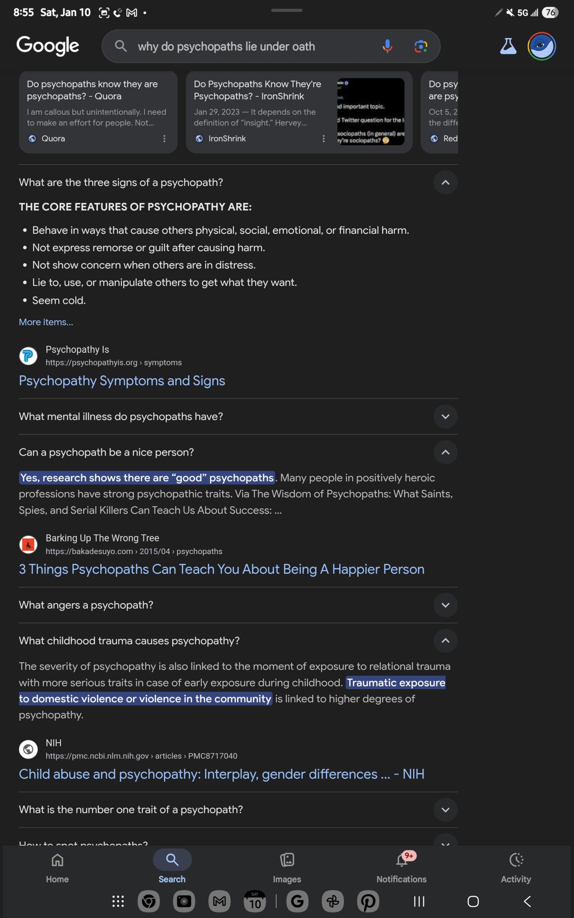Expand "What angers a psychopath?" question
The image size is (574, 918).
point(445,605)
